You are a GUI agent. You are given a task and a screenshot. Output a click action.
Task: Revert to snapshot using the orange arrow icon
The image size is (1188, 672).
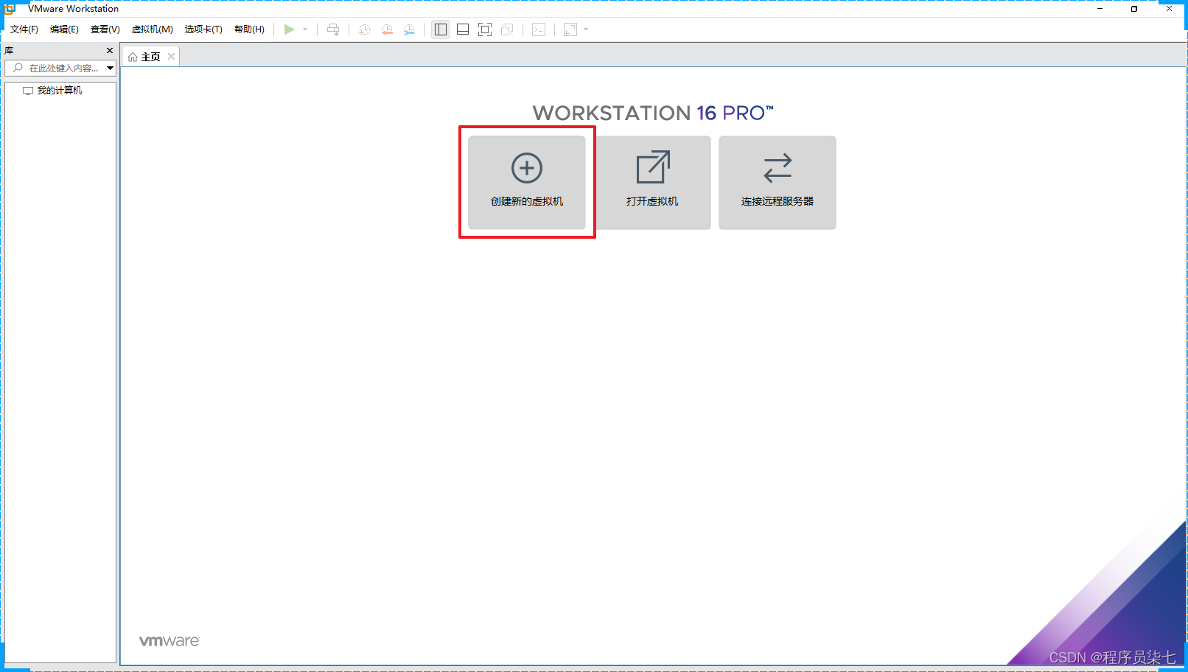pos(387,29)
